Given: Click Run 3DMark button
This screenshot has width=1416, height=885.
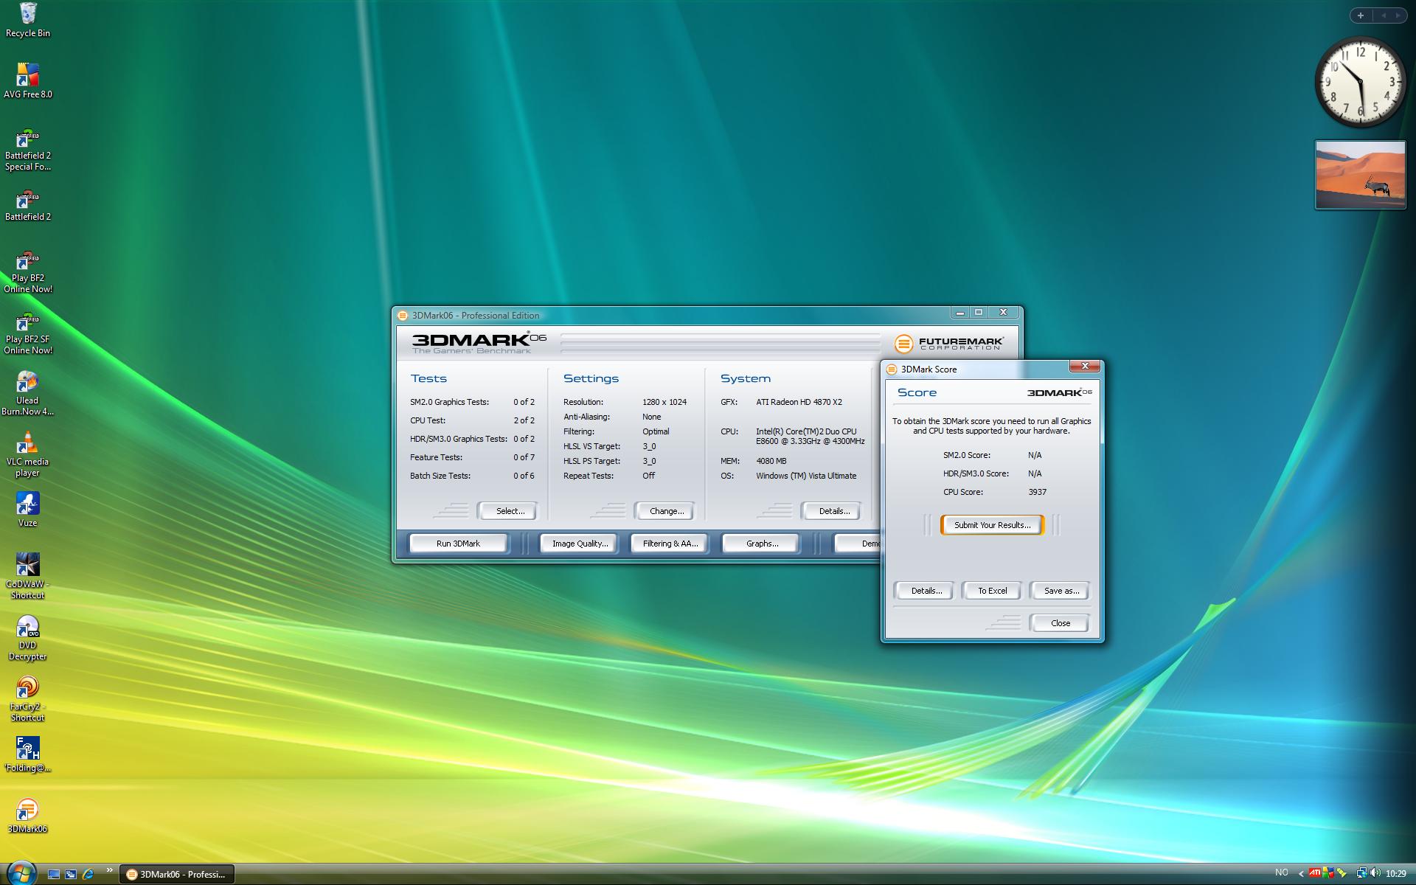Looking at the screenshot, I should tap(458, 544).
